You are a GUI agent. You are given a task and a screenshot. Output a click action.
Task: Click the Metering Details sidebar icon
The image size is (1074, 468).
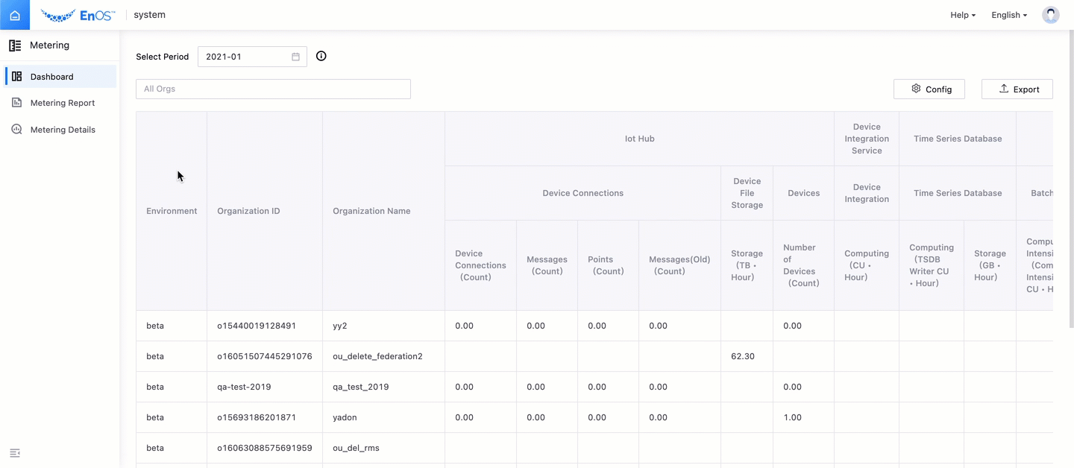[16, 130]
